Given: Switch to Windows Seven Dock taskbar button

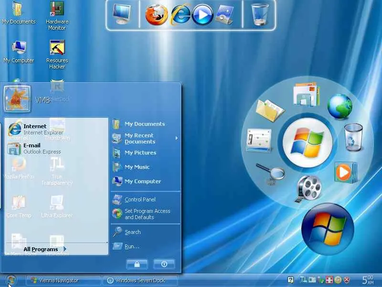Looking at the screenshot, I should pos(140,280).
